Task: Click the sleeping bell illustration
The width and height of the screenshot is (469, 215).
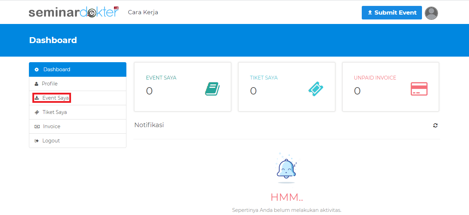Action: (286, 168)
